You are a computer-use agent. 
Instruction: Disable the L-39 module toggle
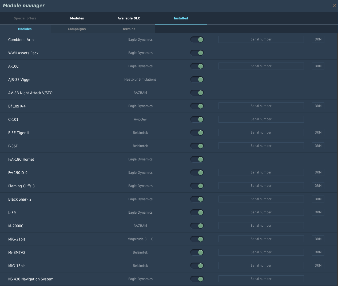[197, 213]
